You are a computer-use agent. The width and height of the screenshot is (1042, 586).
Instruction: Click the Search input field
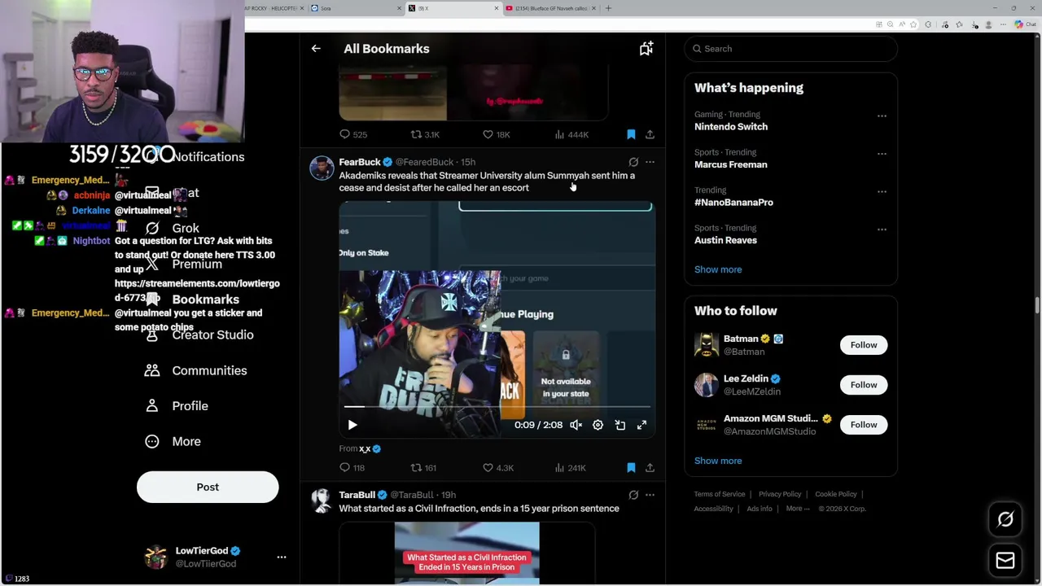pos(790,49)
